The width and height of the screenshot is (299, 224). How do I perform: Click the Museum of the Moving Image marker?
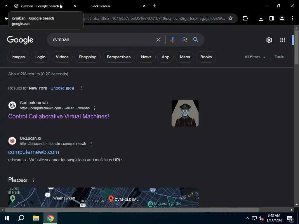[x=150, y=204]
